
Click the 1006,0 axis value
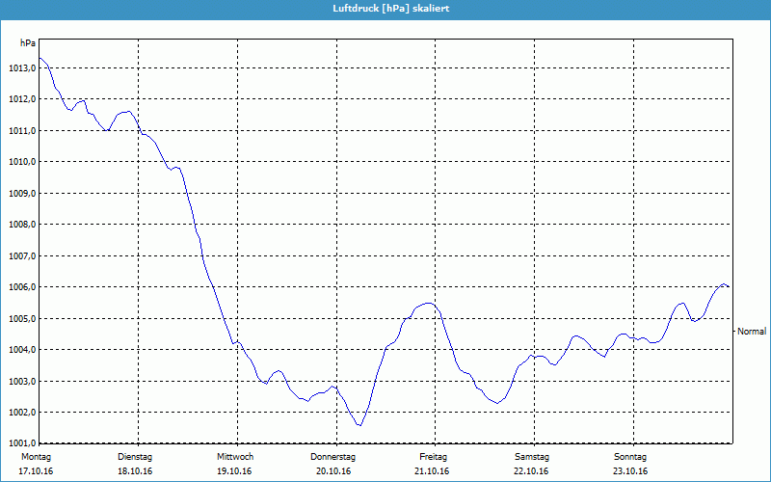[21, 286]
